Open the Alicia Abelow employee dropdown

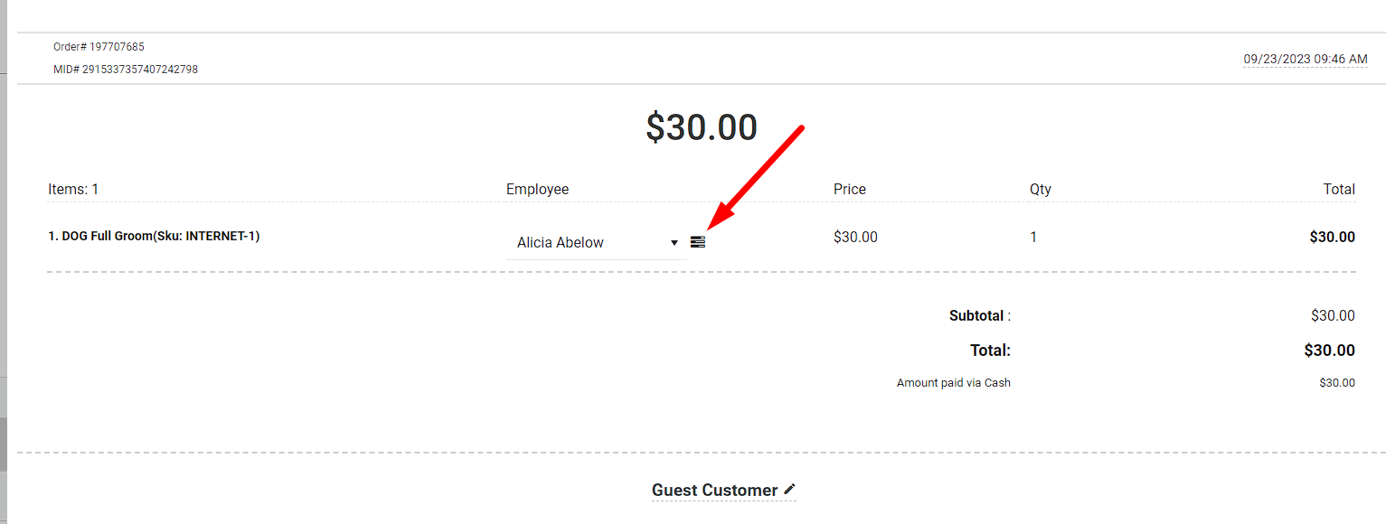tap(597, 242)
